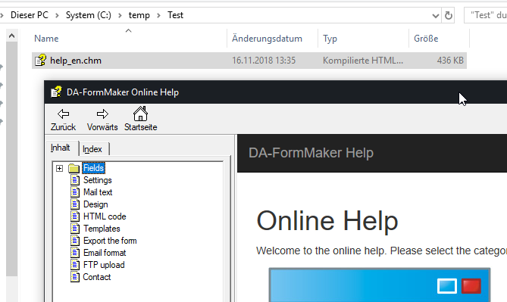
Task: Click the Settings page icon
Action: tap(75, 180)
